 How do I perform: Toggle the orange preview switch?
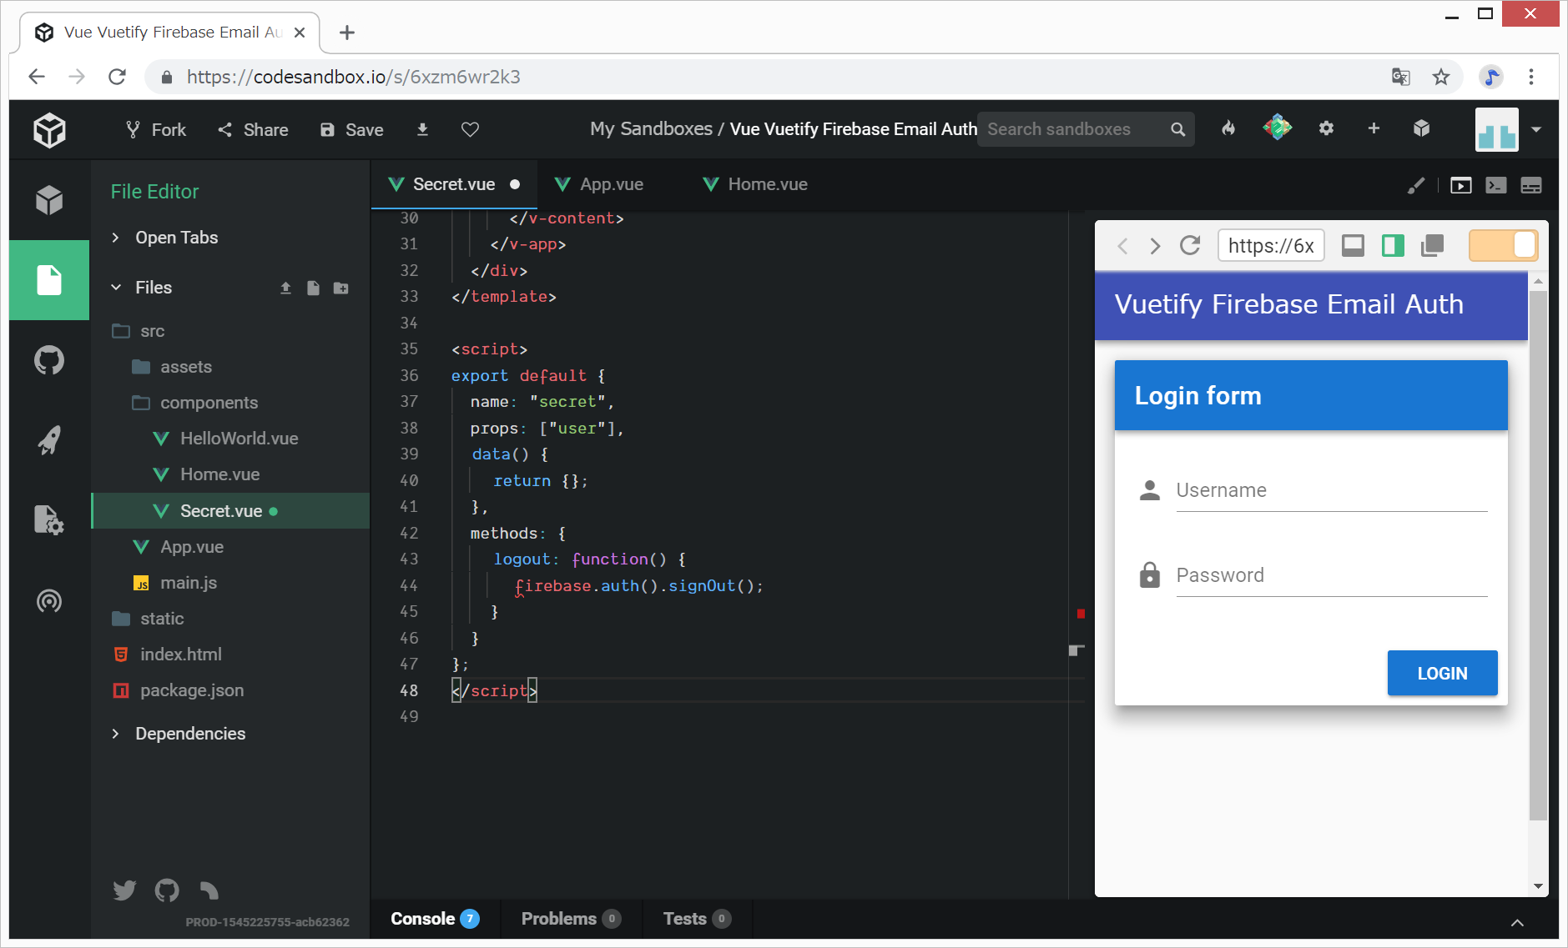click(x=1503, y=246)
